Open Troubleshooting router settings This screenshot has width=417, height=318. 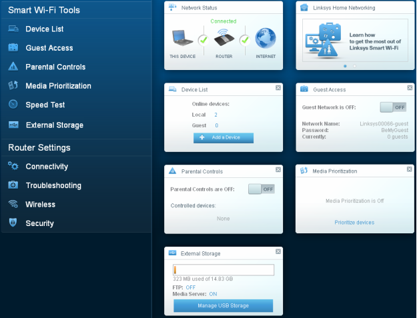pyautogui.click(x=53, y=185)
